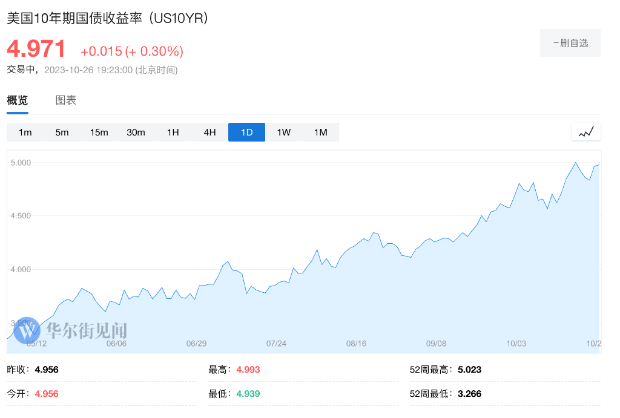Click the 07/24 date axis label
620x418 pixels.
[276, 344]
